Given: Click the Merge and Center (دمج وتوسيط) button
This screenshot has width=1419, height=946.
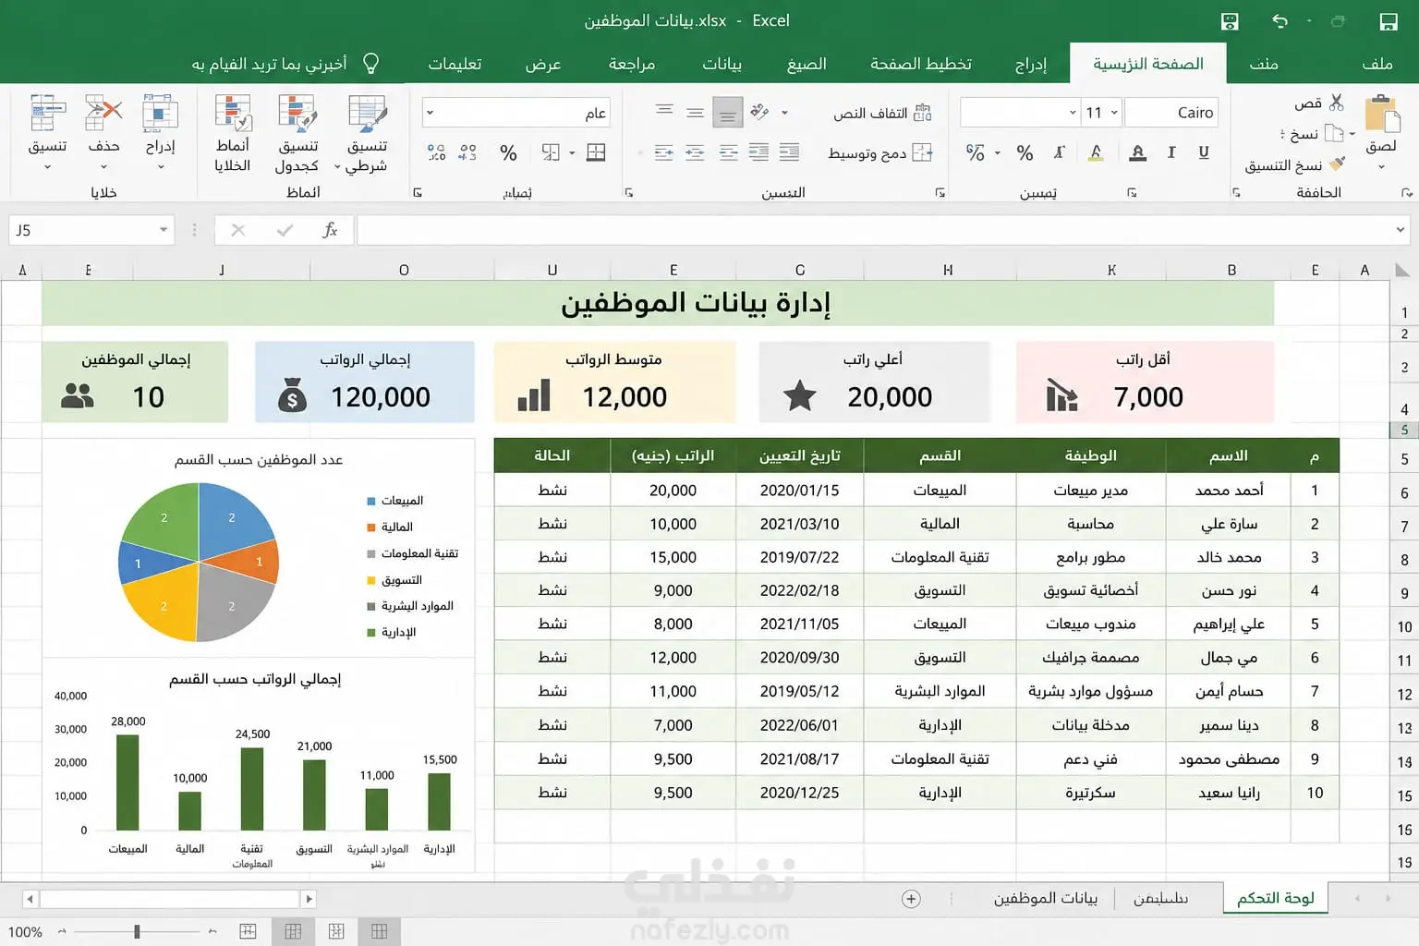Looking at the screenshot, I should coord(879,153).
